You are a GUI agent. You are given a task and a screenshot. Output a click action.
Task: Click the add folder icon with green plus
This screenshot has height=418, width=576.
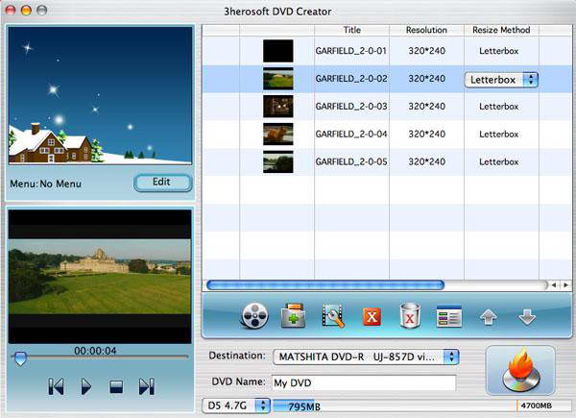tap(293, 315)
